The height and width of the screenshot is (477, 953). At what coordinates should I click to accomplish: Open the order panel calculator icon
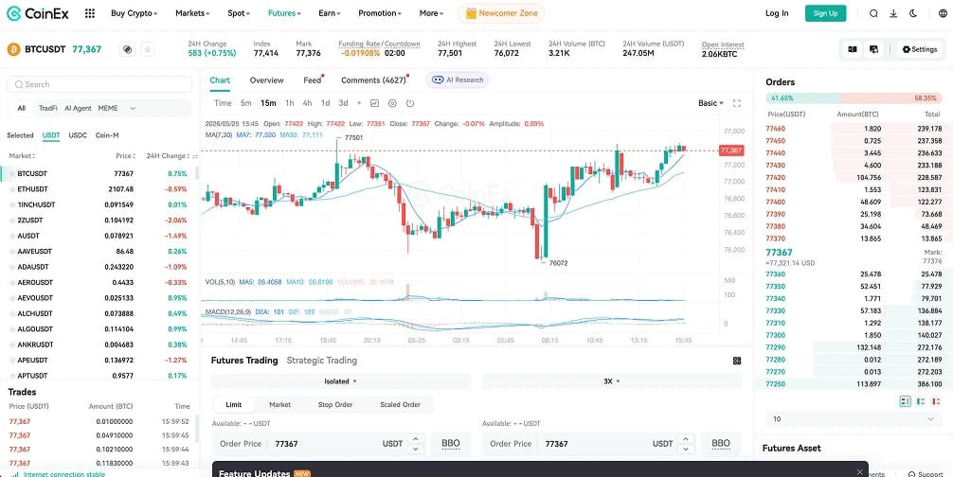[x=737, y=361]
